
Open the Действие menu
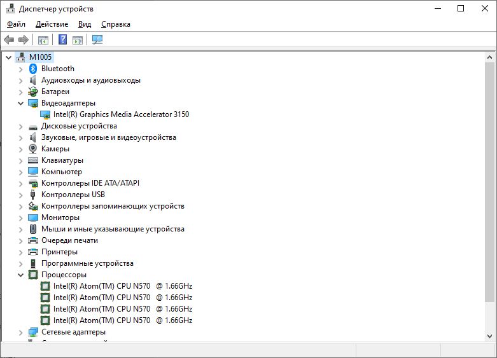52,24
